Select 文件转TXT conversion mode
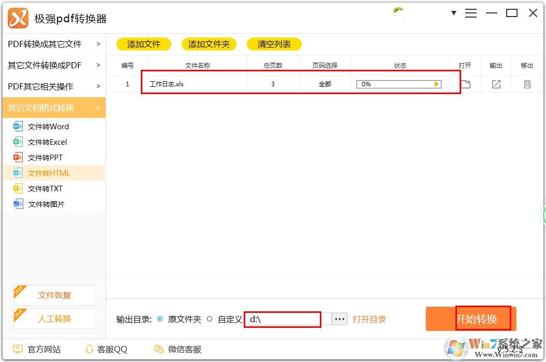This screenshot has height=362, width=546. (x=18, y=188)
